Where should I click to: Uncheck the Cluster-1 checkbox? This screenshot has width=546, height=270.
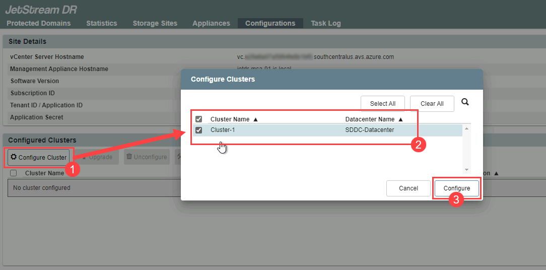click(x=199, y=130)
